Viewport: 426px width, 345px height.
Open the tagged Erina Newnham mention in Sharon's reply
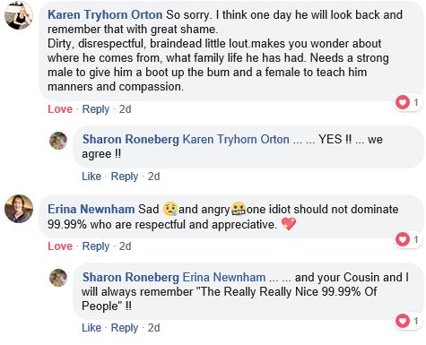224,277
